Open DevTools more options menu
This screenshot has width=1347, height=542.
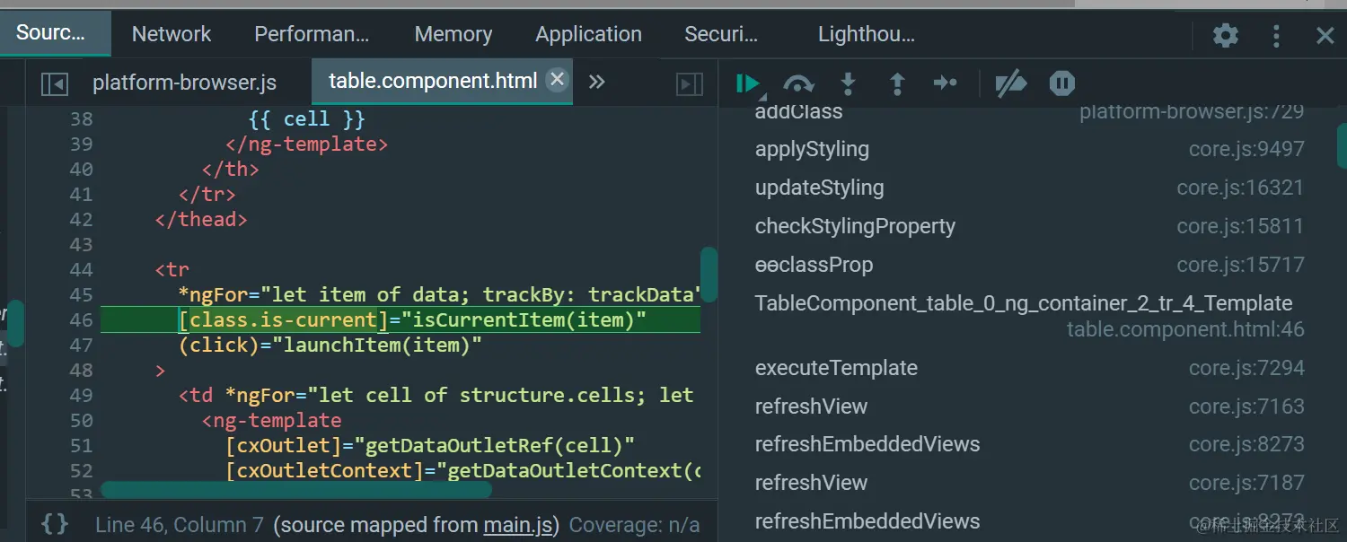[1276, 35]
